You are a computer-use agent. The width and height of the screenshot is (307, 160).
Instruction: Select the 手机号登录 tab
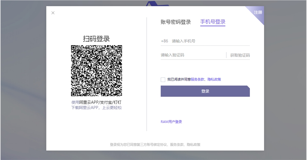pyautogui.click(x=213, y=22)
